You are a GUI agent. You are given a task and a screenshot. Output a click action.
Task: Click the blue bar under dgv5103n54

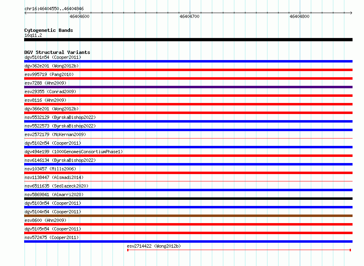point(188,207)
